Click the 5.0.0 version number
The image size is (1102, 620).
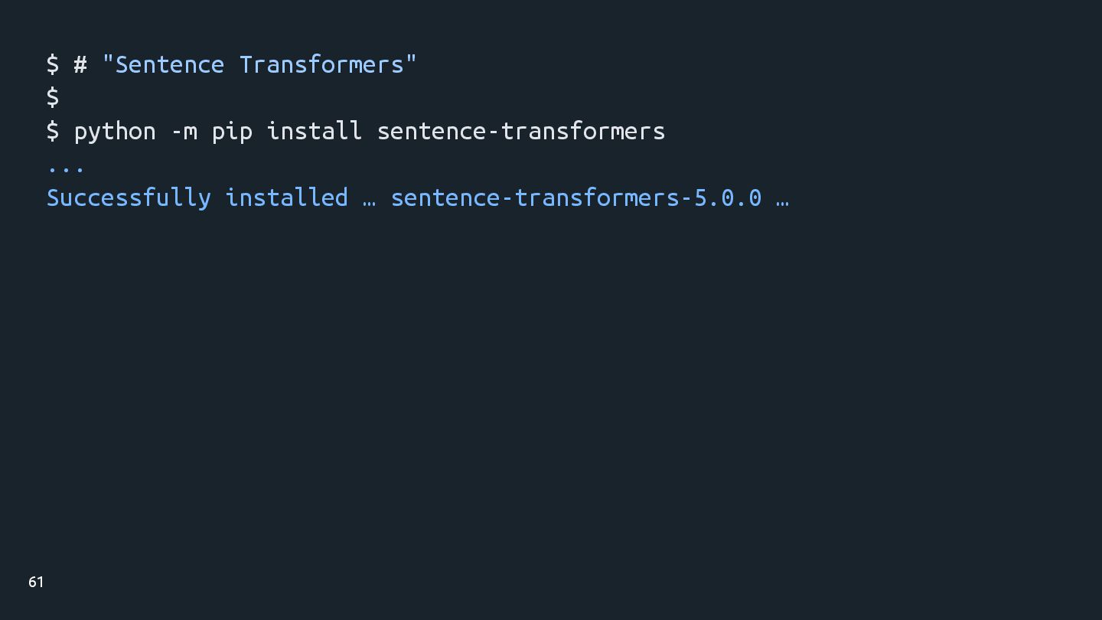(x=728, y=197)
